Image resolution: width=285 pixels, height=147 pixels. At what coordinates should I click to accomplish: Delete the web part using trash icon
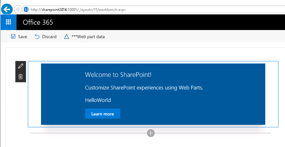[21, 77]
